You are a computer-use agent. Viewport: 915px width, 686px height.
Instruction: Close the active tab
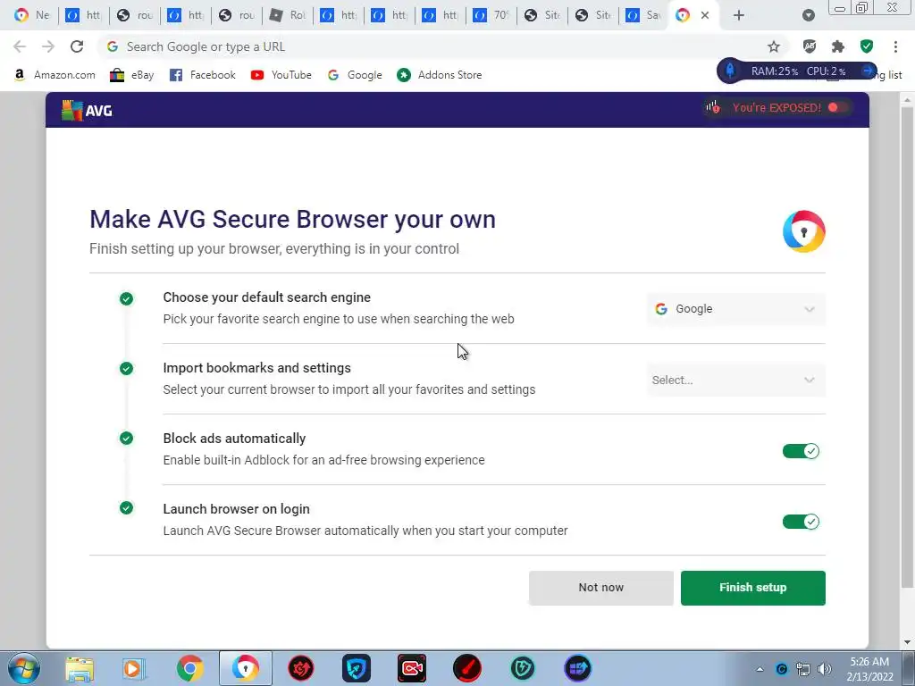[x=705, y=15]
